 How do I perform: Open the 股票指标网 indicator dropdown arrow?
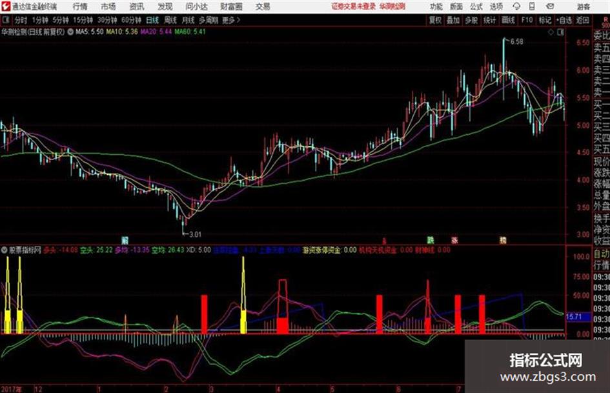point(5,250)
